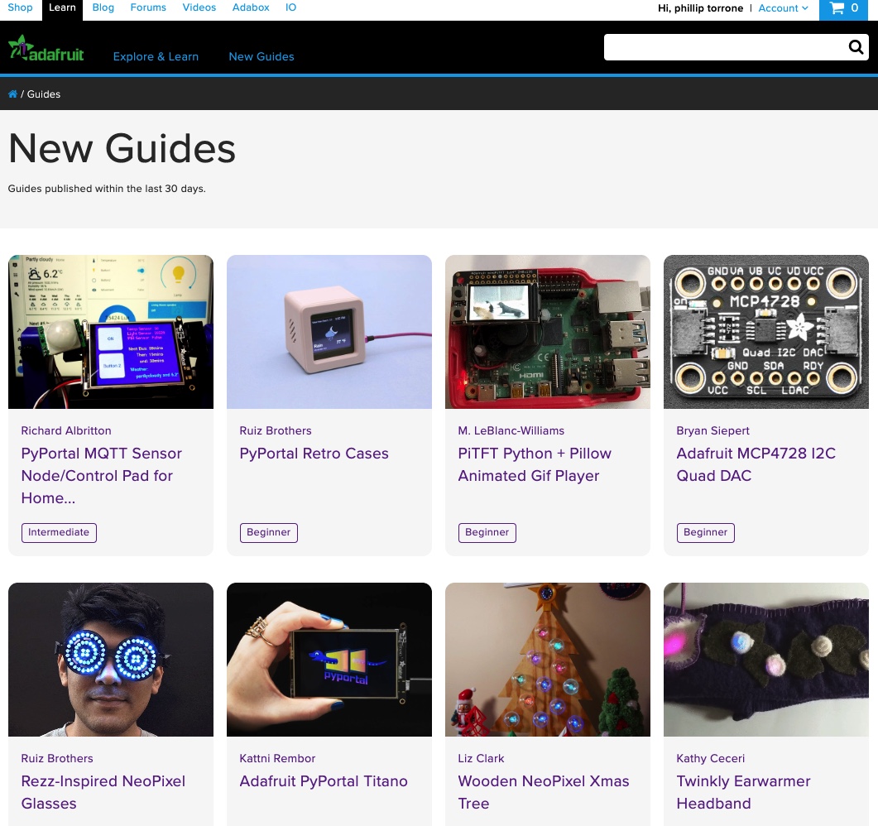This screenshot has height=826, width=878.
Task: Click Ruiz Brothers on NeoPixel Glasses card
Action: (x=57, y=758)
